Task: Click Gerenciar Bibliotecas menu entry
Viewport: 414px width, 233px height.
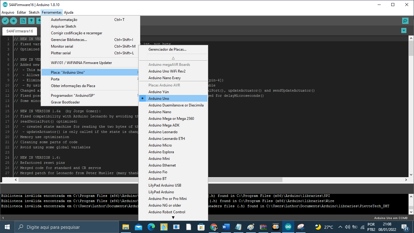Action: tap(69, 40)
